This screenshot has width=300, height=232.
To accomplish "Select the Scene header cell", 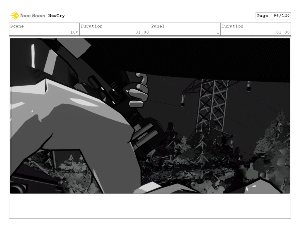I will tap(17, 26).
